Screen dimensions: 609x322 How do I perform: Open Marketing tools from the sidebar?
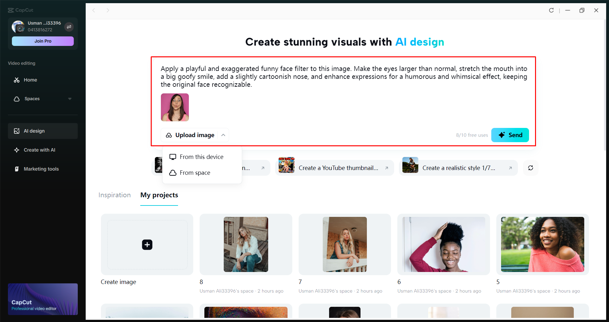[x=41, y=169]
